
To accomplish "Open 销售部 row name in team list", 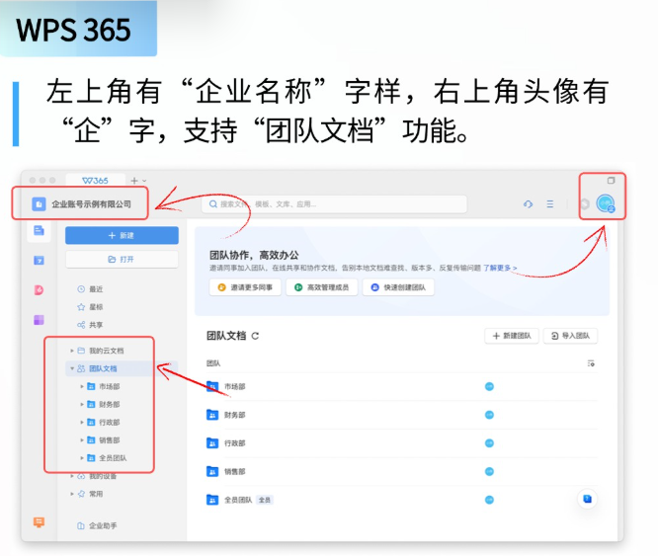I will coord(234,472).
